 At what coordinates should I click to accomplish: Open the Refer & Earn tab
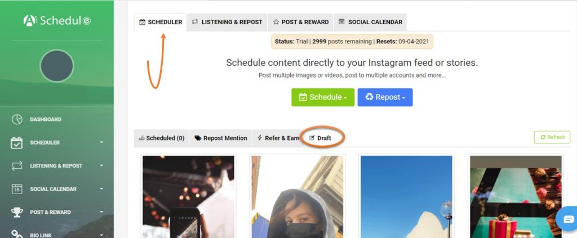(278, 138)
